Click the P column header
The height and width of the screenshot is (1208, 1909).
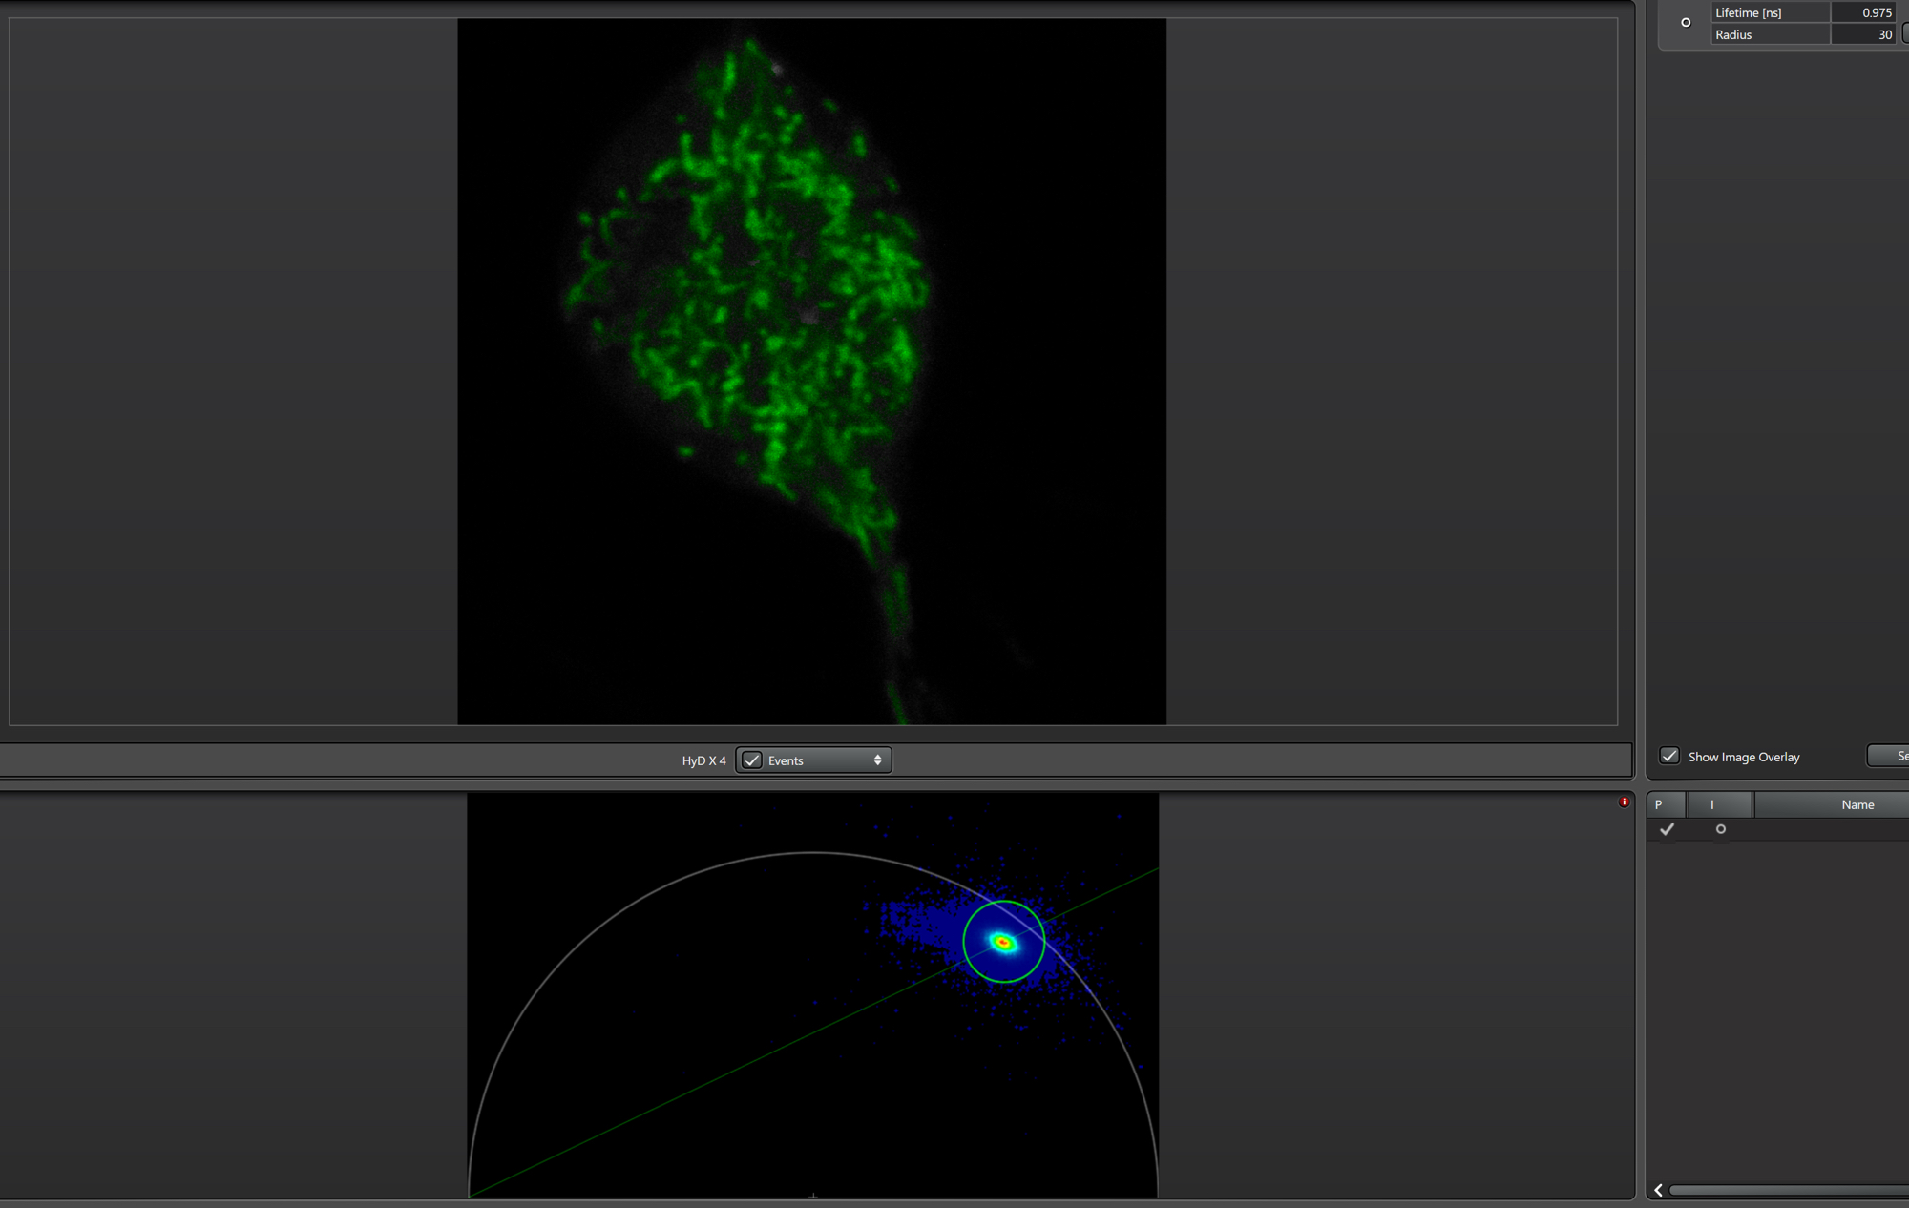pos(1659,804)
